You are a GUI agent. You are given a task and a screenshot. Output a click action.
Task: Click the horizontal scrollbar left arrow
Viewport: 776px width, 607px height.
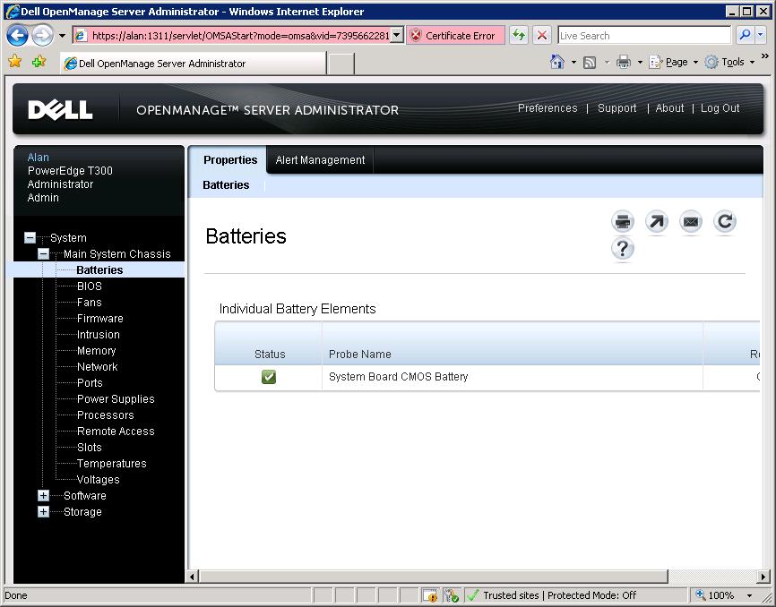point(193,577)
